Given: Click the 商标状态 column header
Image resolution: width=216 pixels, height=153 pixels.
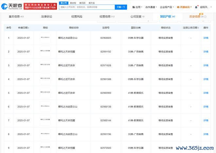Looking at the screenshot, I should (x=166, y=28).
